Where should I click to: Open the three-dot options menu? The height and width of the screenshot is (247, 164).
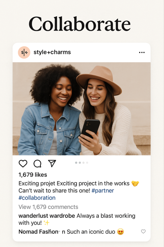point(142,53)
